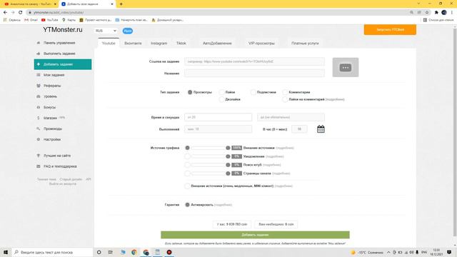Toggle the Гарантия Активировать option
This screenshot has width=457, height=257.
click(187, 205)
